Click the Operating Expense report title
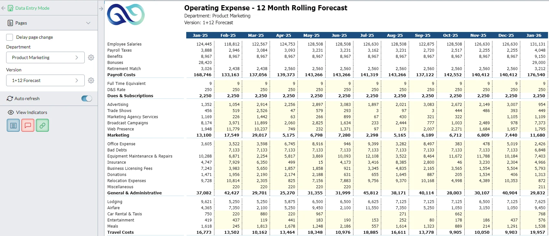The width and height of the screenshot is (549, 236). pyautogui.click(x=266, y=8)
